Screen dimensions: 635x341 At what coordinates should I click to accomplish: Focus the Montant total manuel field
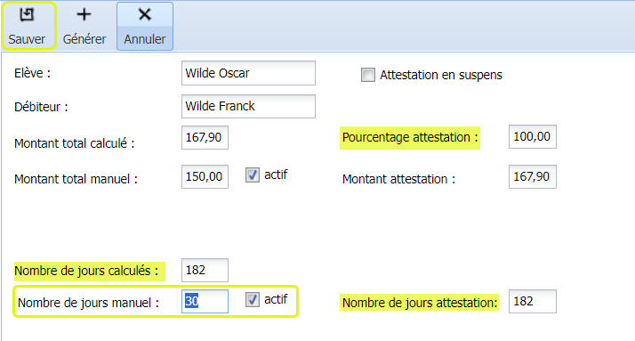[205, 176]
